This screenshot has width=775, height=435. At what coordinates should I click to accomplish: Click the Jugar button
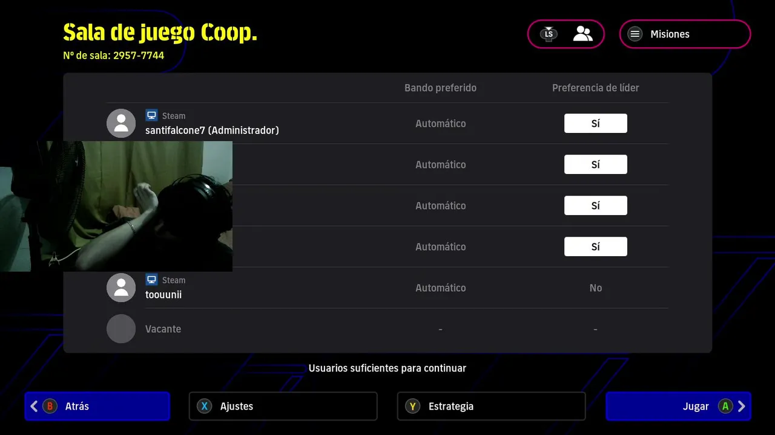678,406
